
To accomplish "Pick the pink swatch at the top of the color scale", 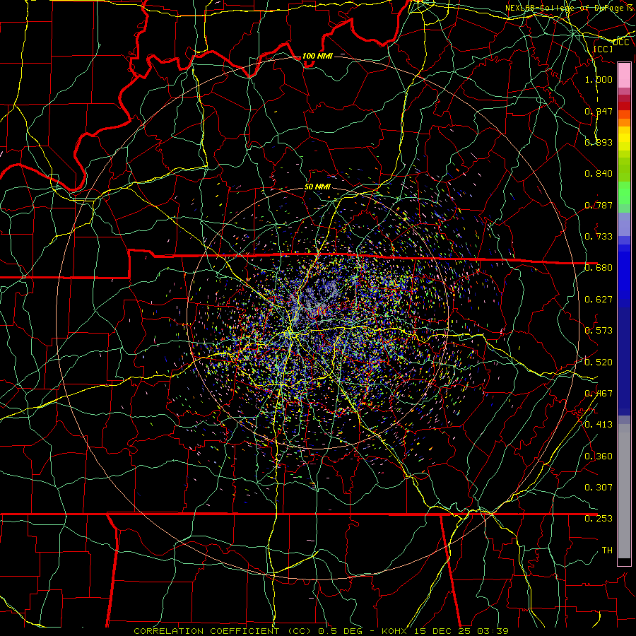I will pos(624,75).
